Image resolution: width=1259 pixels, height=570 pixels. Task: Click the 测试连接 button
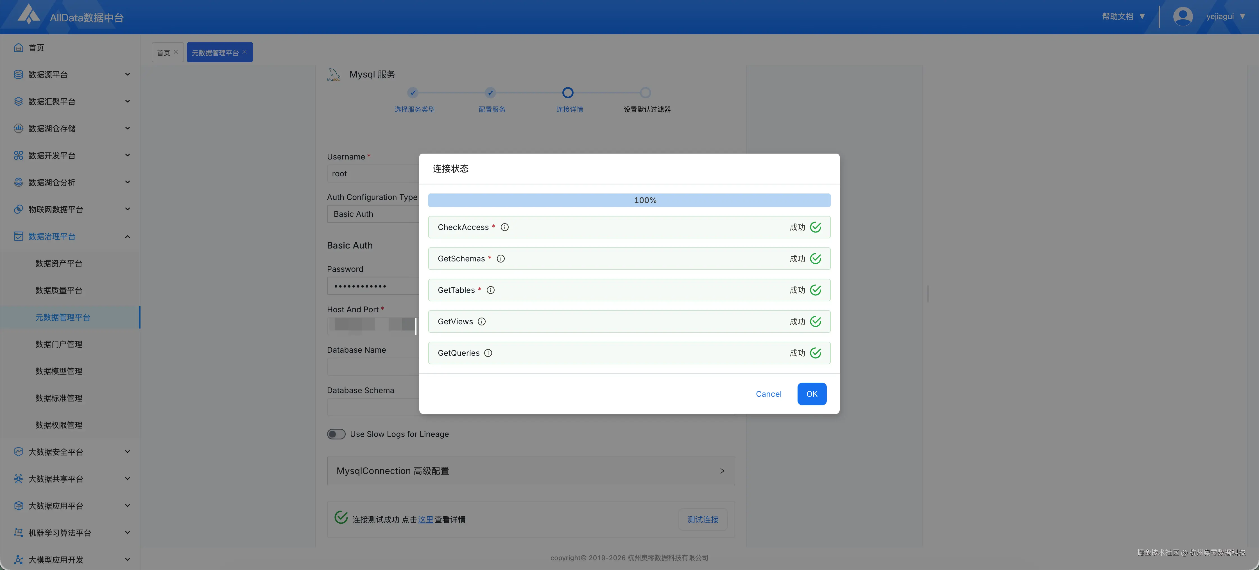coord(702,519)
